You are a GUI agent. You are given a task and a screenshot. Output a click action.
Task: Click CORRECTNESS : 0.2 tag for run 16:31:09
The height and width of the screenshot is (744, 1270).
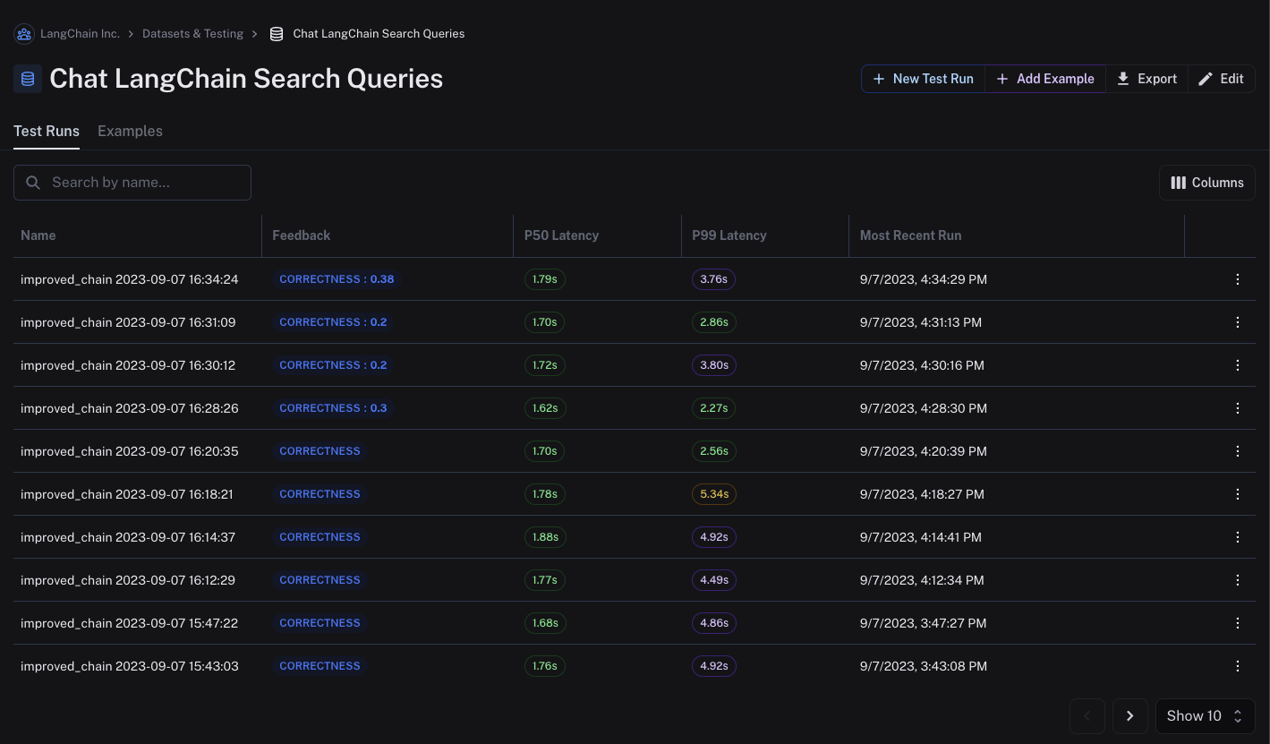(333, 322)
